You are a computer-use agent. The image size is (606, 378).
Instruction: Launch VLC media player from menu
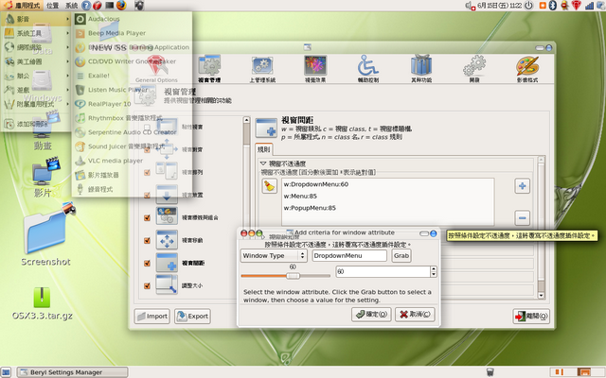pyautogui.click(x=132, y=161)
